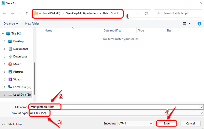This screenshot has height=129, width=204.
Task: Refresh the Batch Script folder view
Action: point(146,14)
